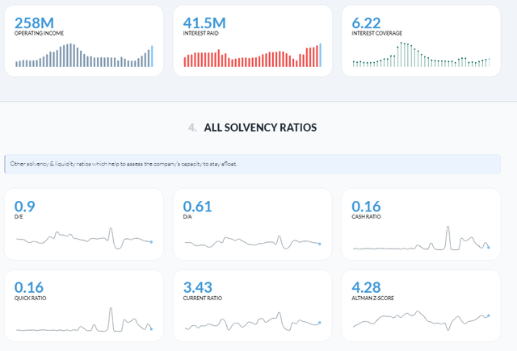Click the Quick Ratio label

(x=31, y=299)
